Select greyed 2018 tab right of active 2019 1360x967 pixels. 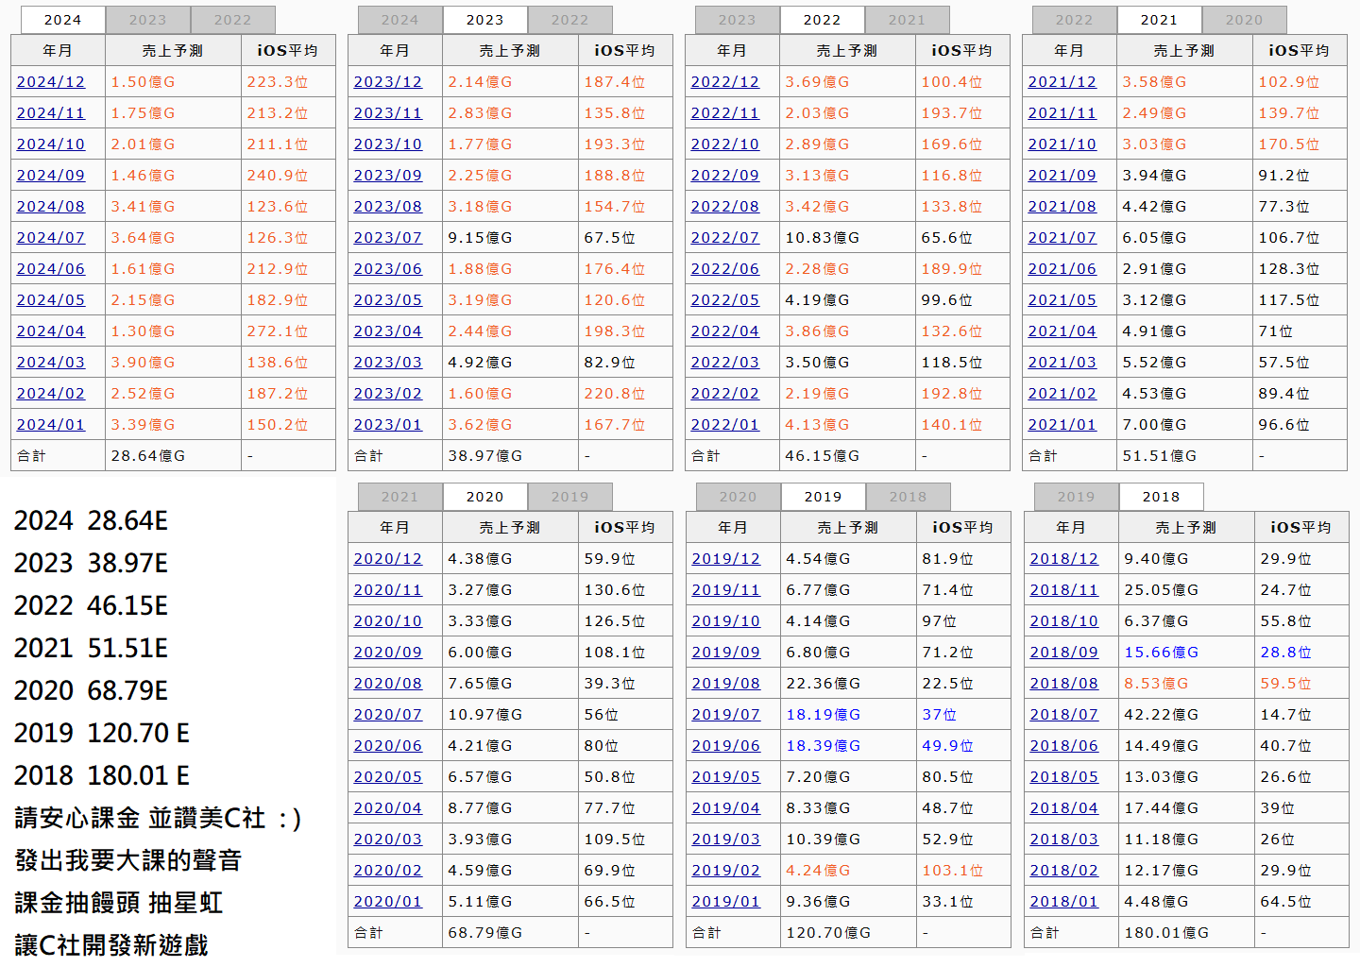click(908, 497)
